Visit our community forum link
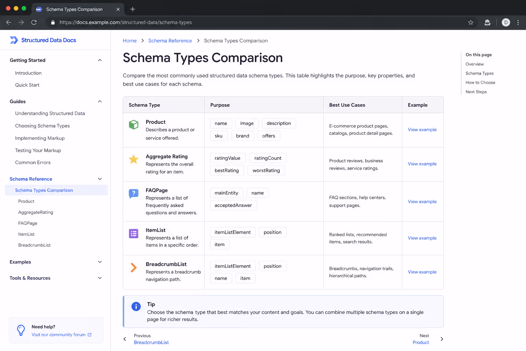 pyautogui.click(x=59, y=335)
